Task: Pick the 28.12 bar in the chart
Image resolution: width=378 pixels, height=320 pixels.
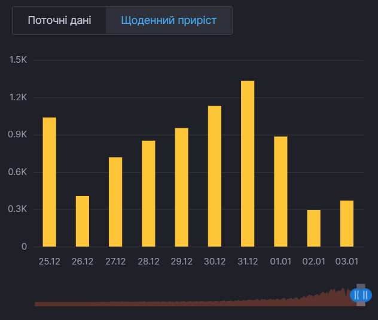Action: click(148, 193)
